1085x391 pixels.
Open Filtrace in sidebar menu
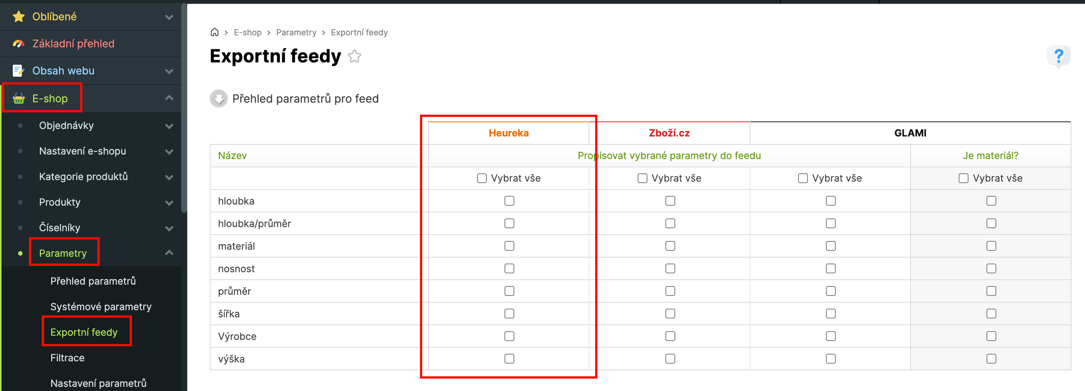point(67,358)
